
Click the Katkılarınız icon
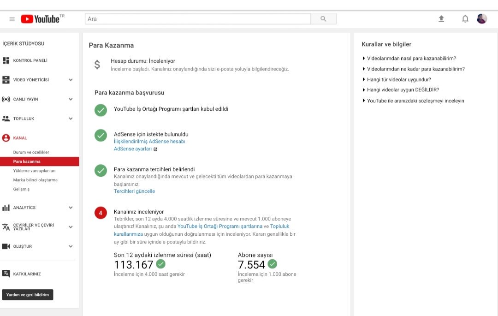[x=6, y=274]
